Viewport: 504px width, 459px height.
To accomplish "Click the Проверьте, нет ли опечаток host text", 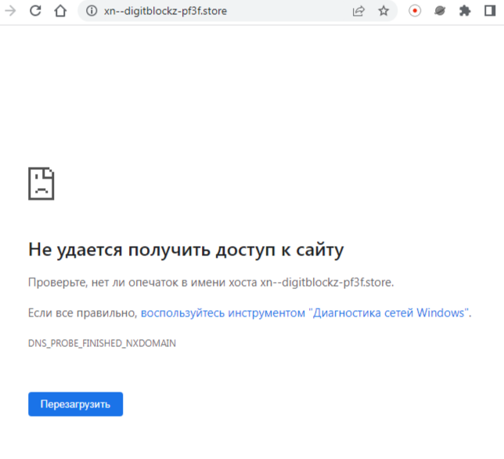I will pyautogui.click(x=211, y=283).
